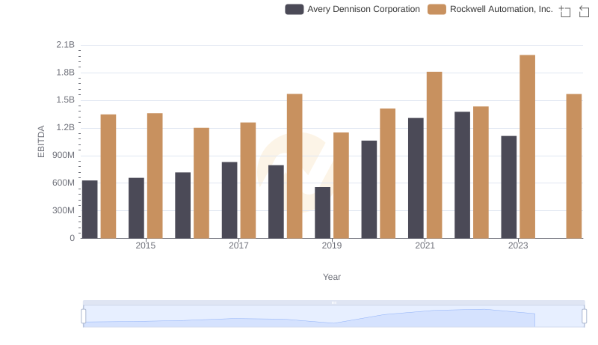Click the area zoom box icon
Viewport: 598px width, 345px height.
(565, 11)
